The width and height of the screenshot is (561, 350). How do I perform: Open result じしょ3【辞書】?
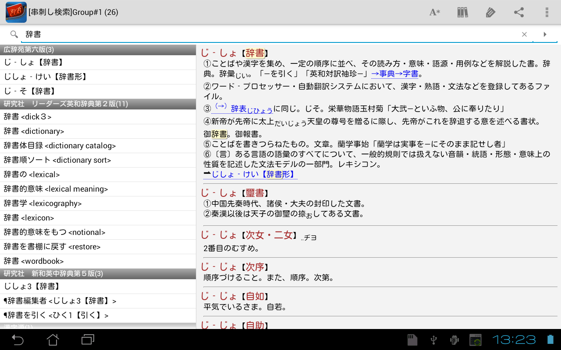click(x=98, y=287)
